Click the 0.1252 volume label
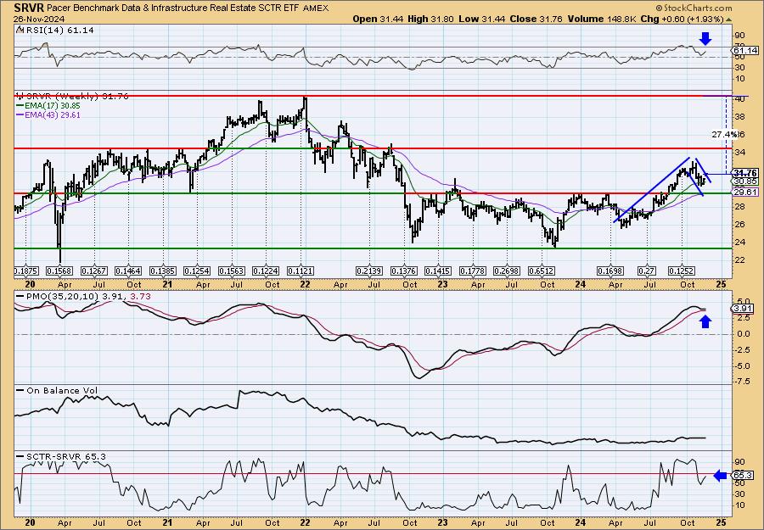764x530 pixels. [x=681, y=271]
